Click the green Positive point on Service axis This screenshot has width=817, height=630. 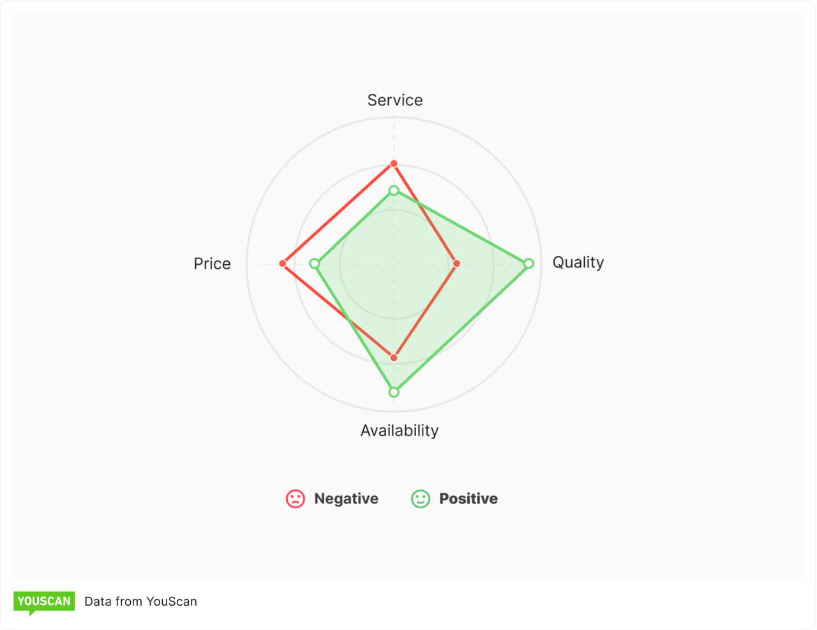click(394, 191)
